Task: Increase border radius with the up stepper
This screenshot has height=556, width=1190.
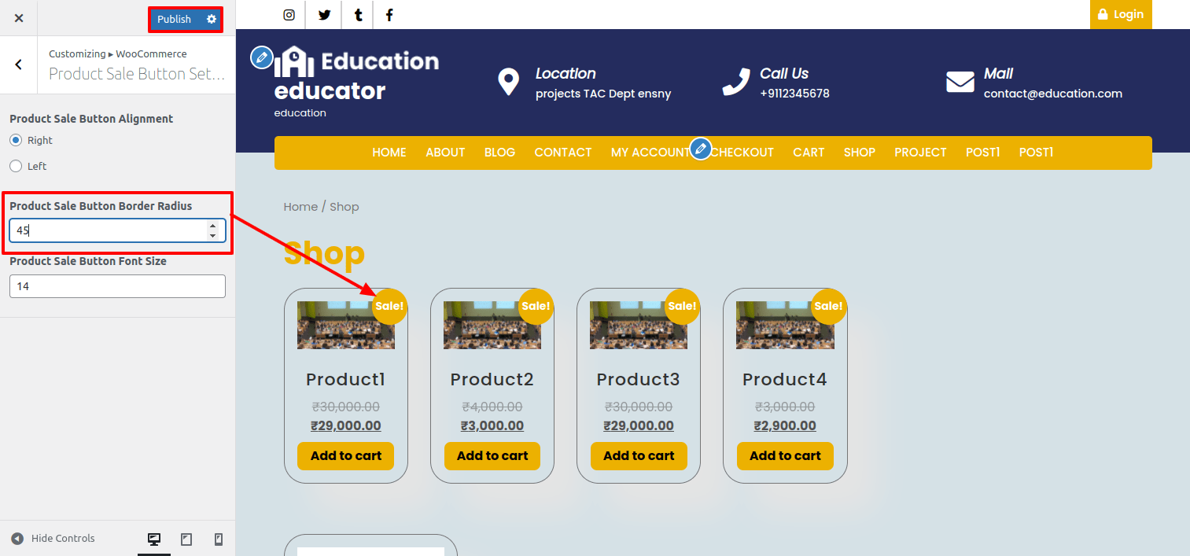Action: pyautogui.click(x=212, y=226)
